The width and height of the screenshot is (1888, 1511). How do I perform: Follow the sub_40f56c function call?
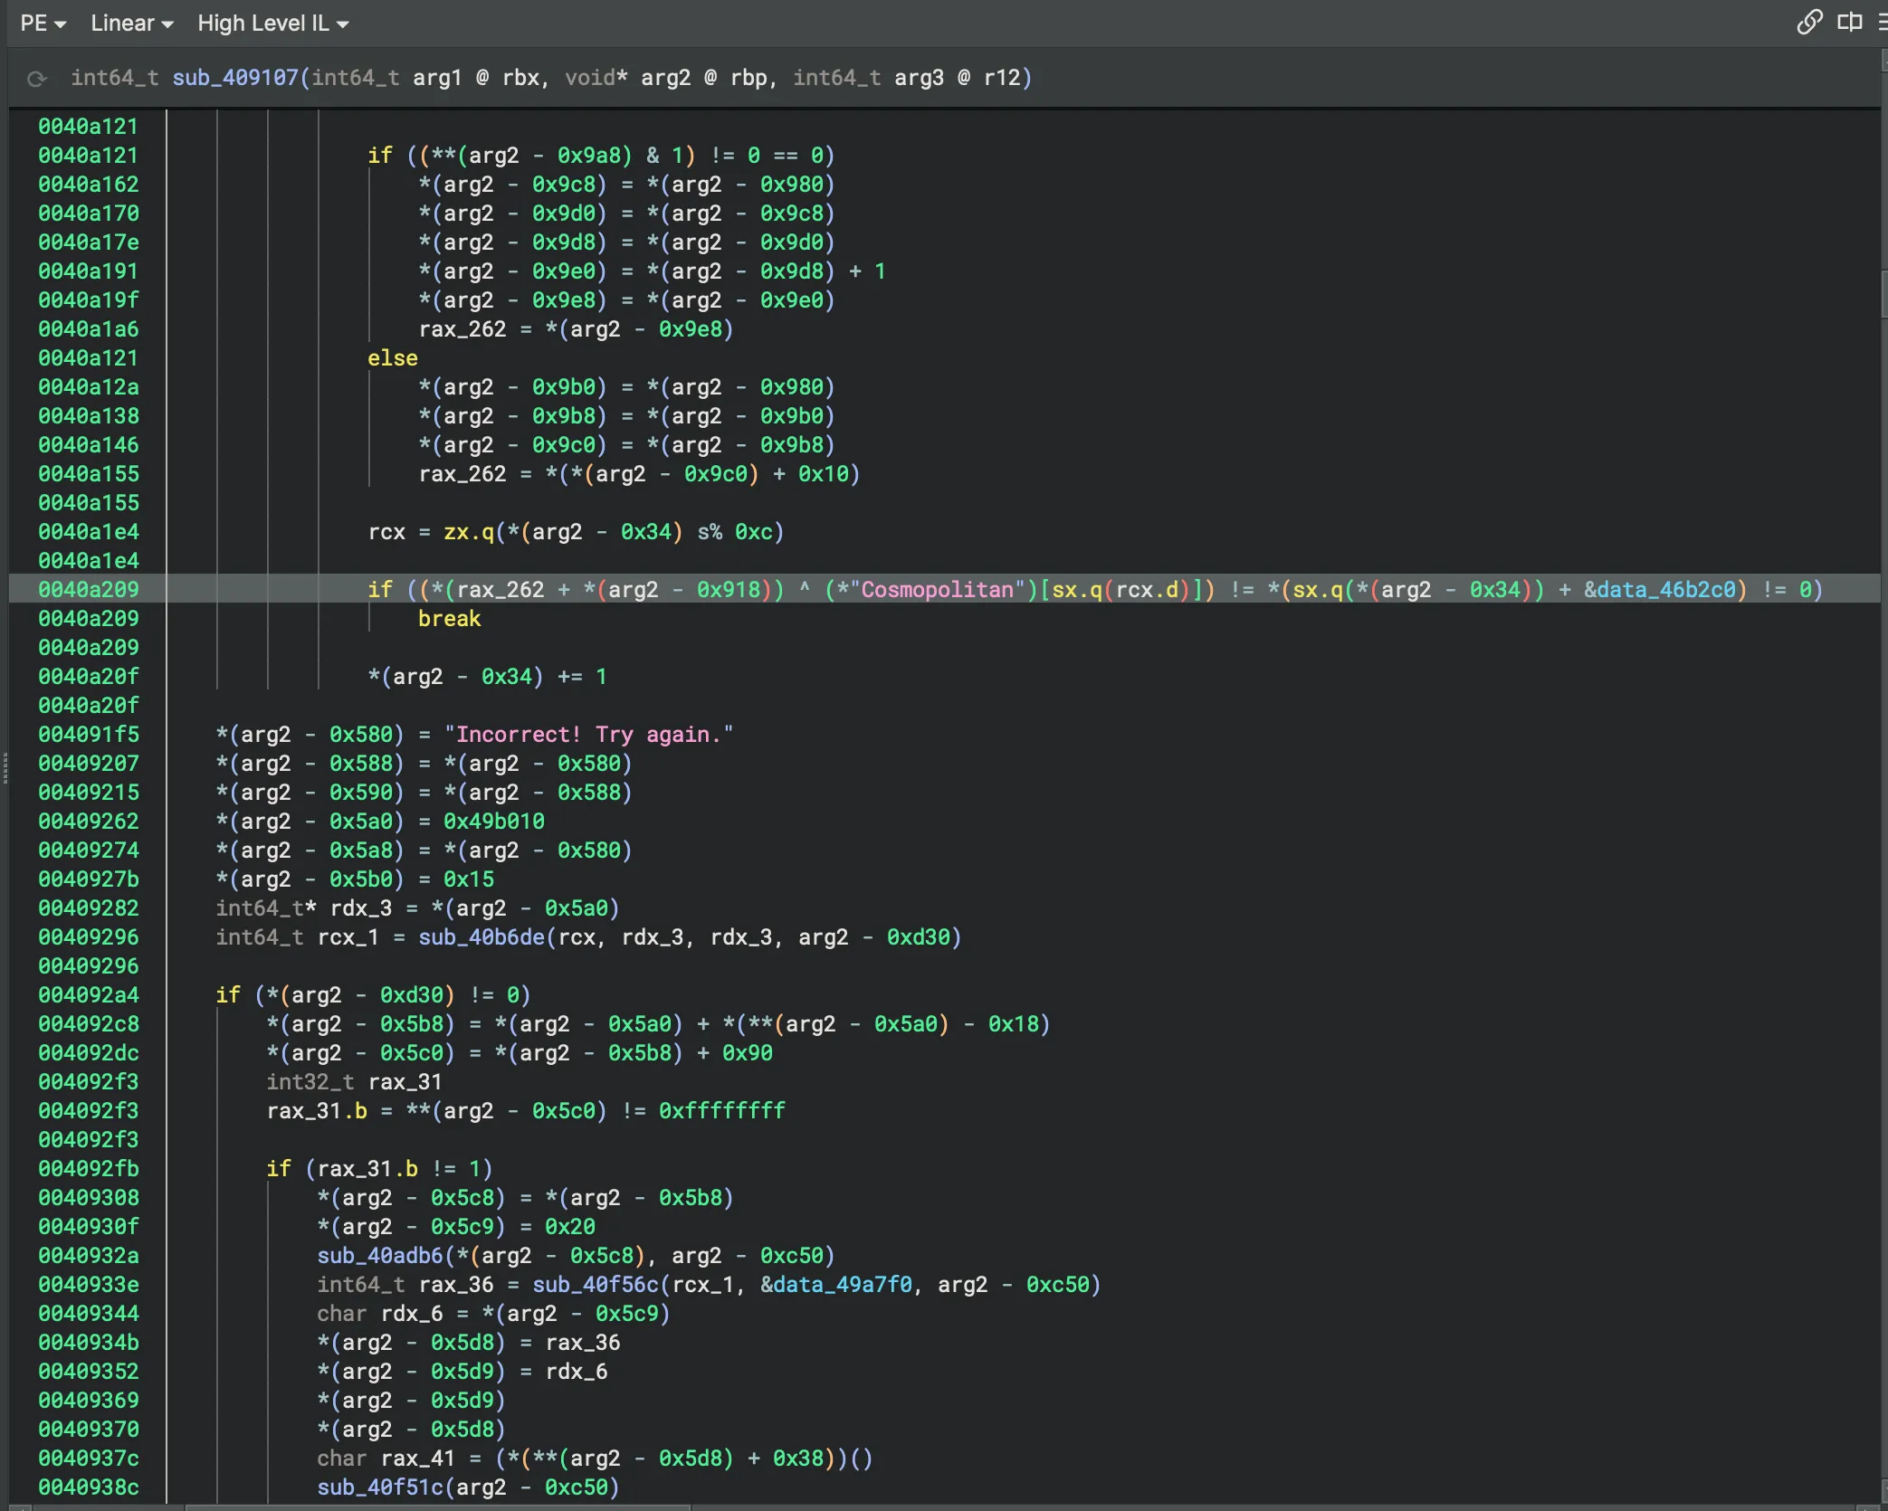(x=596, y=1285)
